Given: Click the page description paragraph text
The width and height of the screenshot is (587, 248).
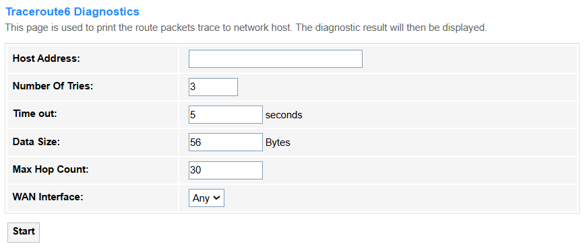Looking at the screenshot, I should pos(246,28).
